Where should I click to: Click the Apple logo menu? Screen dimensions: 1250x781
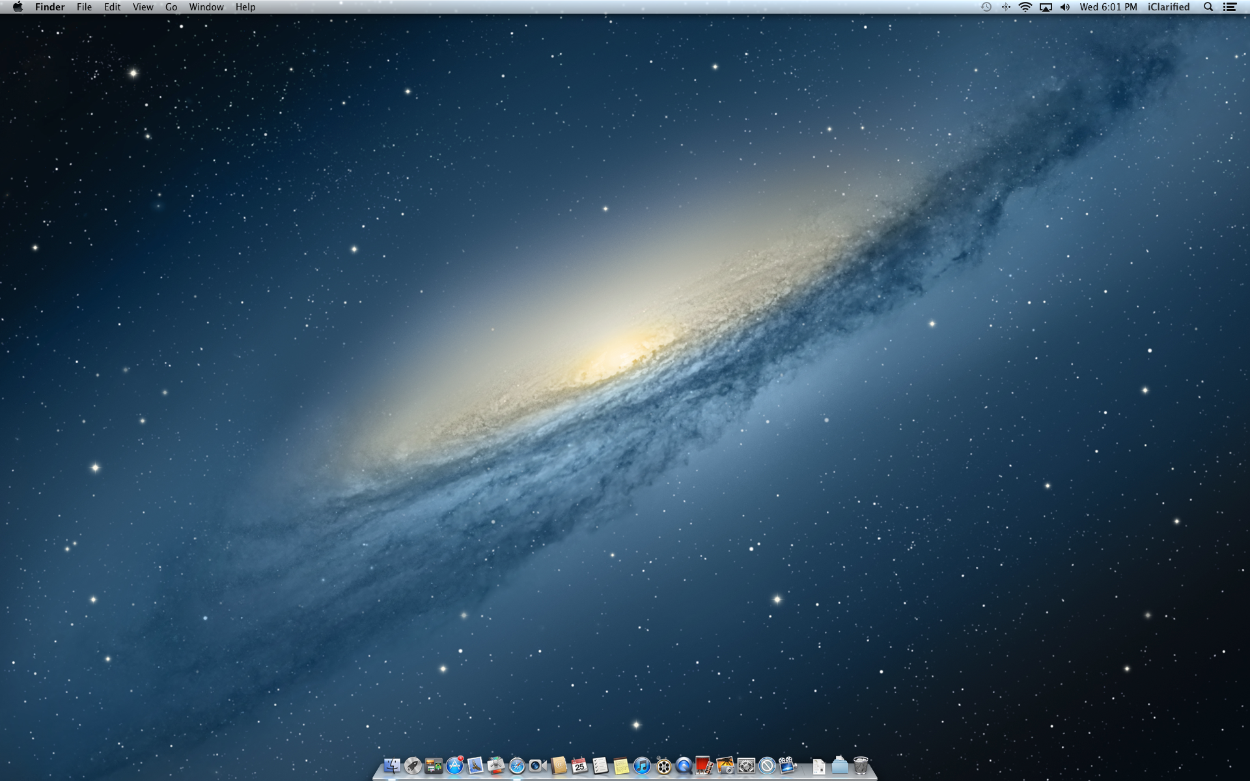pos(18,7)
